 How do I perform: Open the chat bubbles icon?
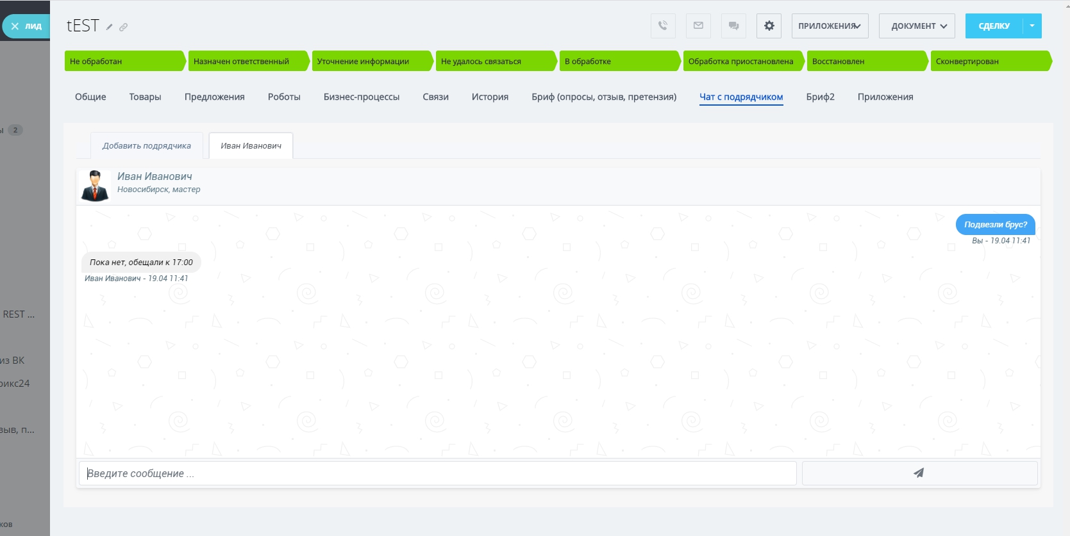(733, 26)
